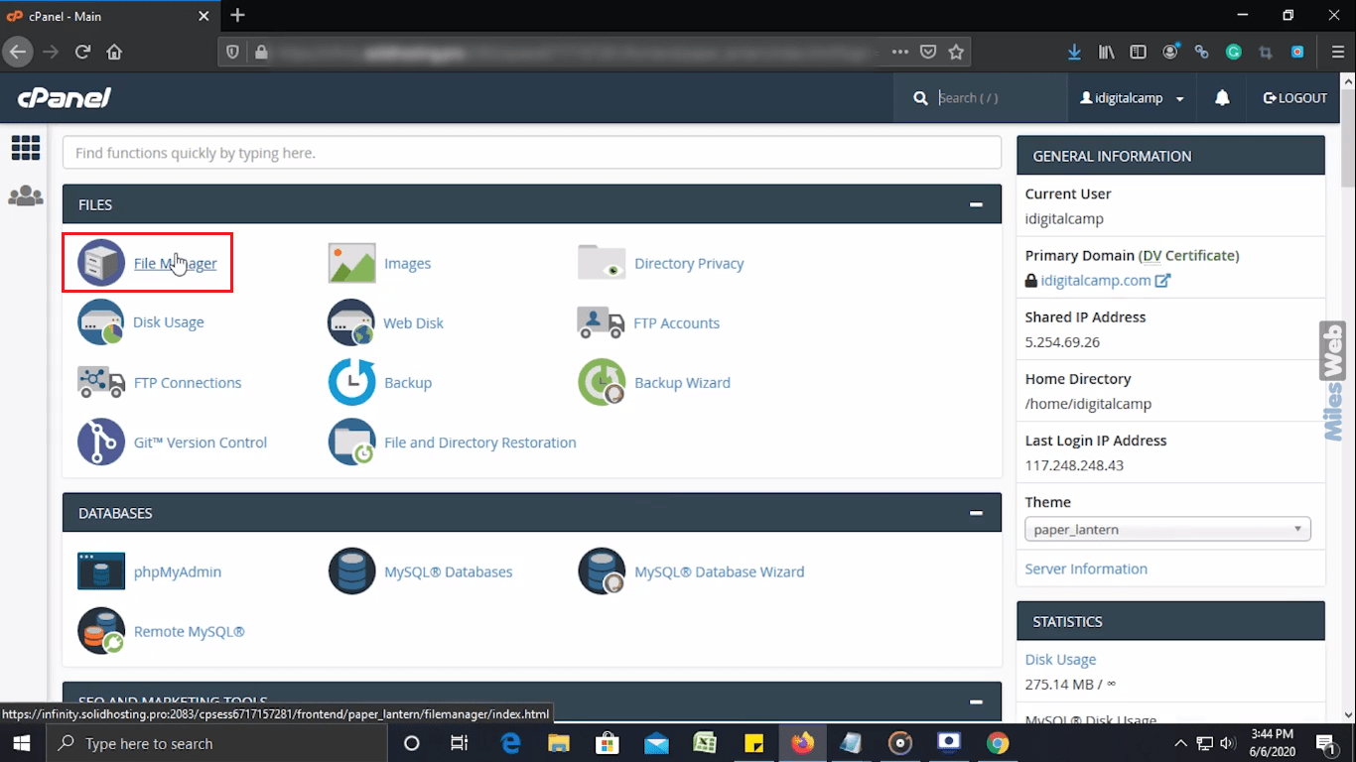Click the Windows taskbar search box
This screenshot has width=1356, height=762.
216,743
